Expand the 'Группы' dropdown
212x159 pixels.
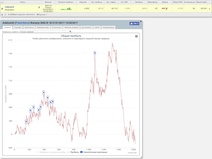tap(42, 15)
